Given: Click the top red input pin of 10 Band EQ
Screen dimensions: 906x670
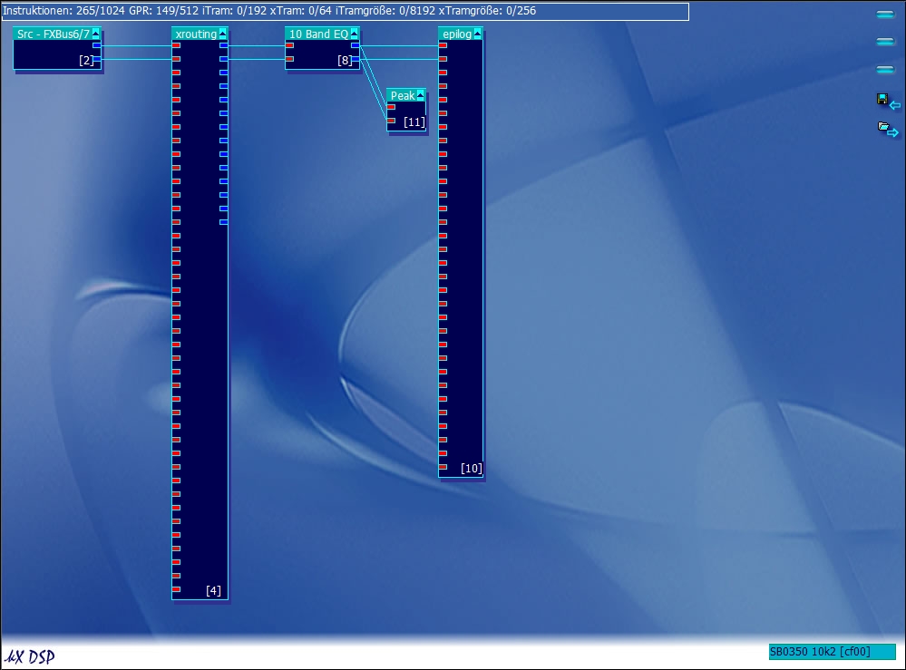Looking at the screenshot, I should click(289, 45).
